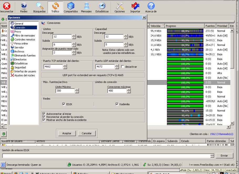The height and width of the screenshot is (174, 239).
Task: Check desactivar for the UDP port
Action: 122,67
